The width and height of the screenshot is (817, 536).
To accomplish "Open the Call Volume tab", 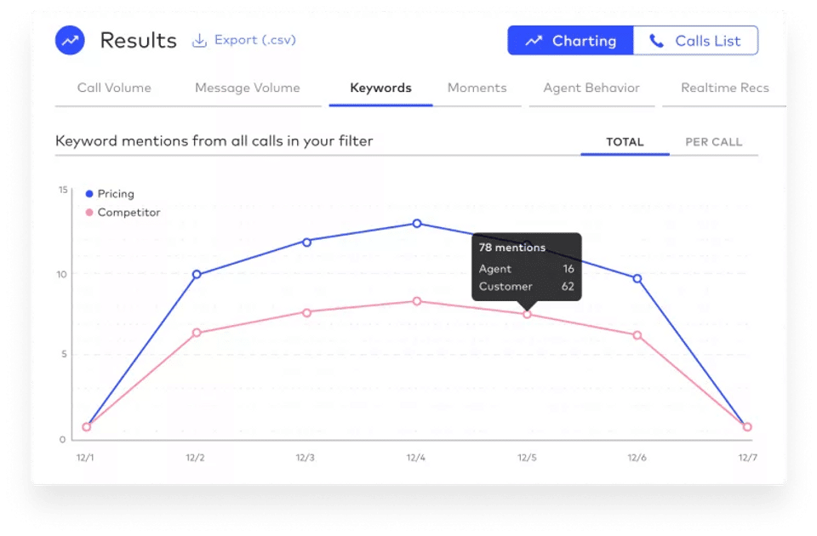I will click(x=114, y=88).
